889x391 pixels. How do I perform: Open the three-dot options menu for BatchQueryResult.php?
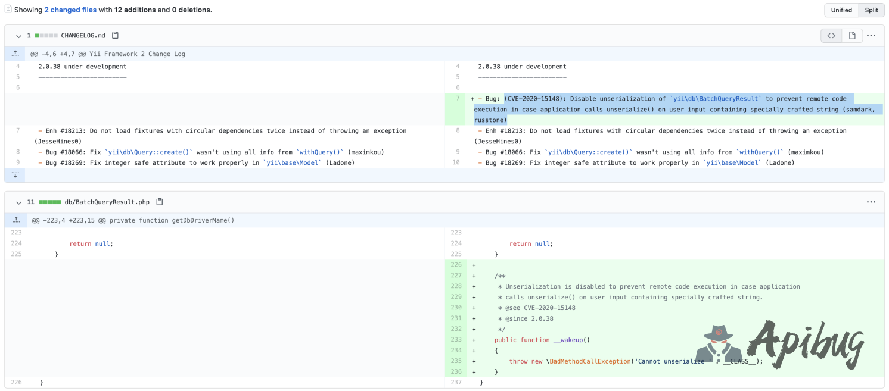(x=871, y=202)
